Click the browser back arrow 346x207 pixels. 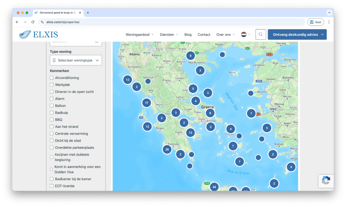(x=17, y=22)
